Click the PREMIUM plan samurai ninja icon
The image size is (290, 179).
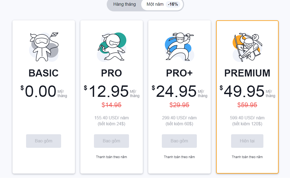[x=247, y=47]
